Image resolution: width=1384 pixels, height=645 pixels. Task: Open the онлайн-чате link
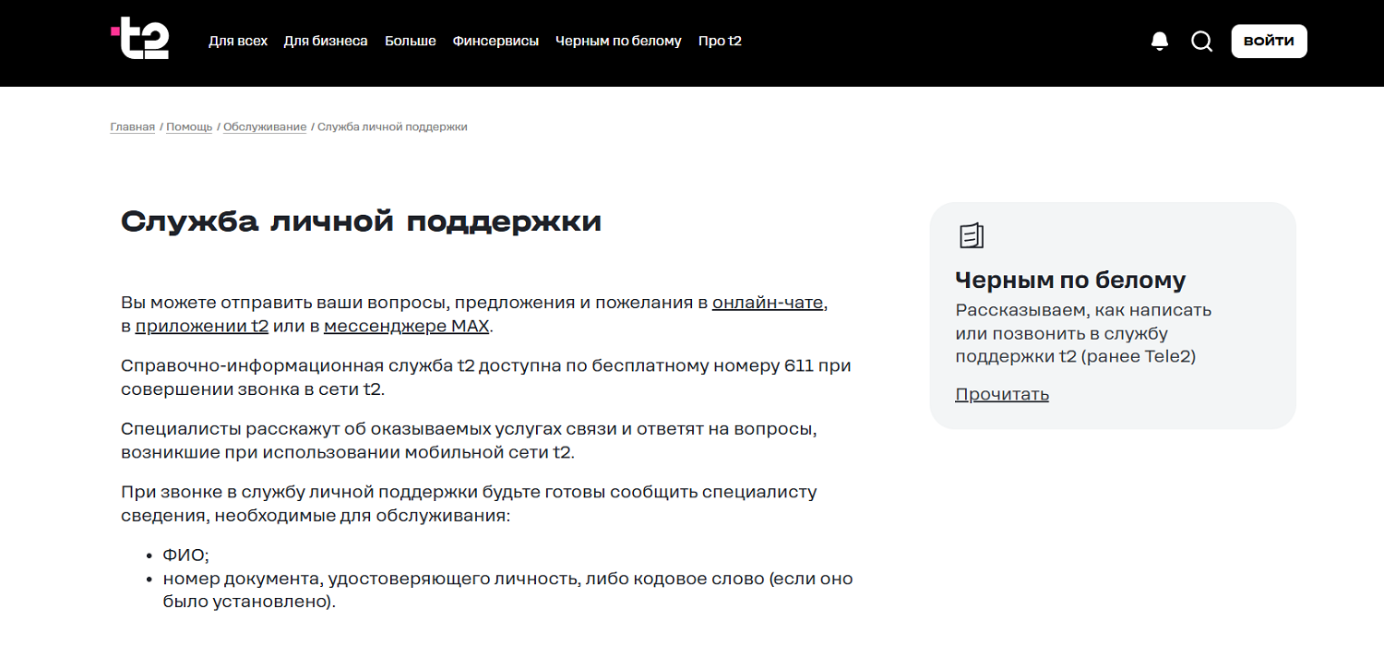pos(768,302)
